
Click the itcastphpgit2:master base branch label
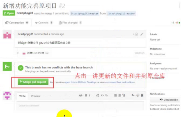(84, 14)
